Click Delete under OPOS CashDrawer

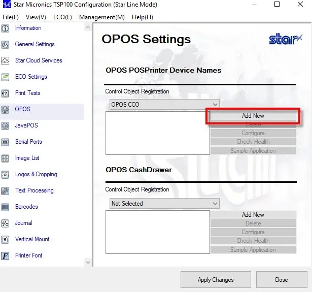click(x=253, y=223)
